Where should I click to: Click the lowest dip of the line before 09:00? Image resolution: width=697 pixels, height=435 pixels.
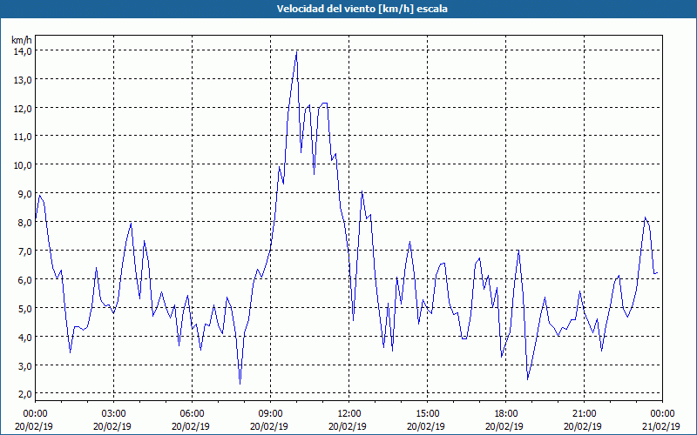240,384
